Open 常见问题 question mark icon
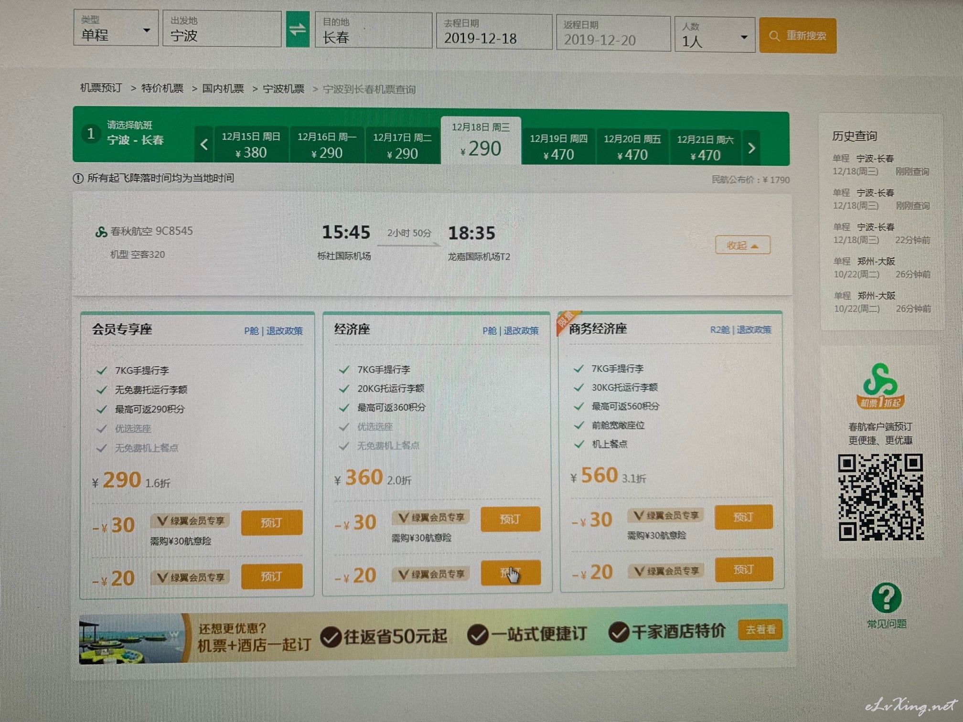Image resolution: width=963 pixels, height=722 pixels. [x=886, y=597]
